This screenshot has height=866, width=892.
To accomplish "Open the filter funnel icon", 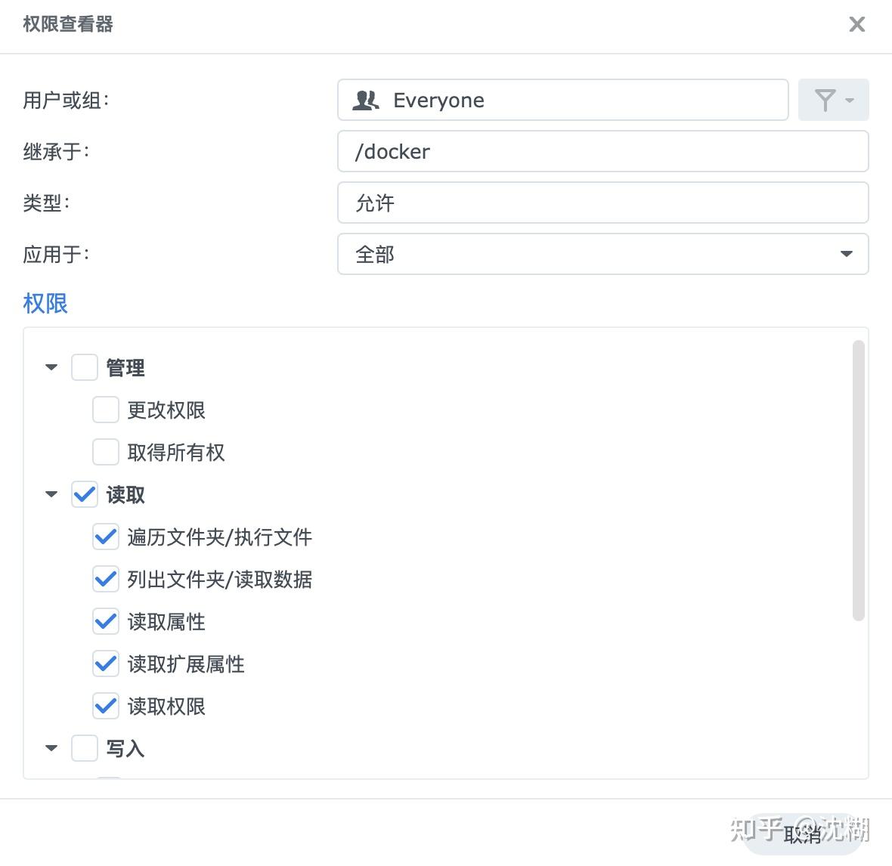I will click(826, 99).
